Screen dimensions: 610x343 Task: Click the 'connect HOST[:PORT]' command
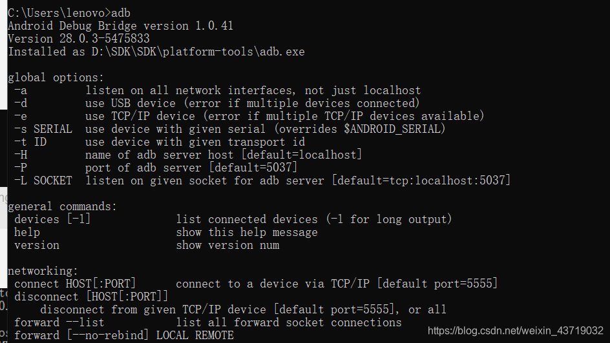coord(75,283)
